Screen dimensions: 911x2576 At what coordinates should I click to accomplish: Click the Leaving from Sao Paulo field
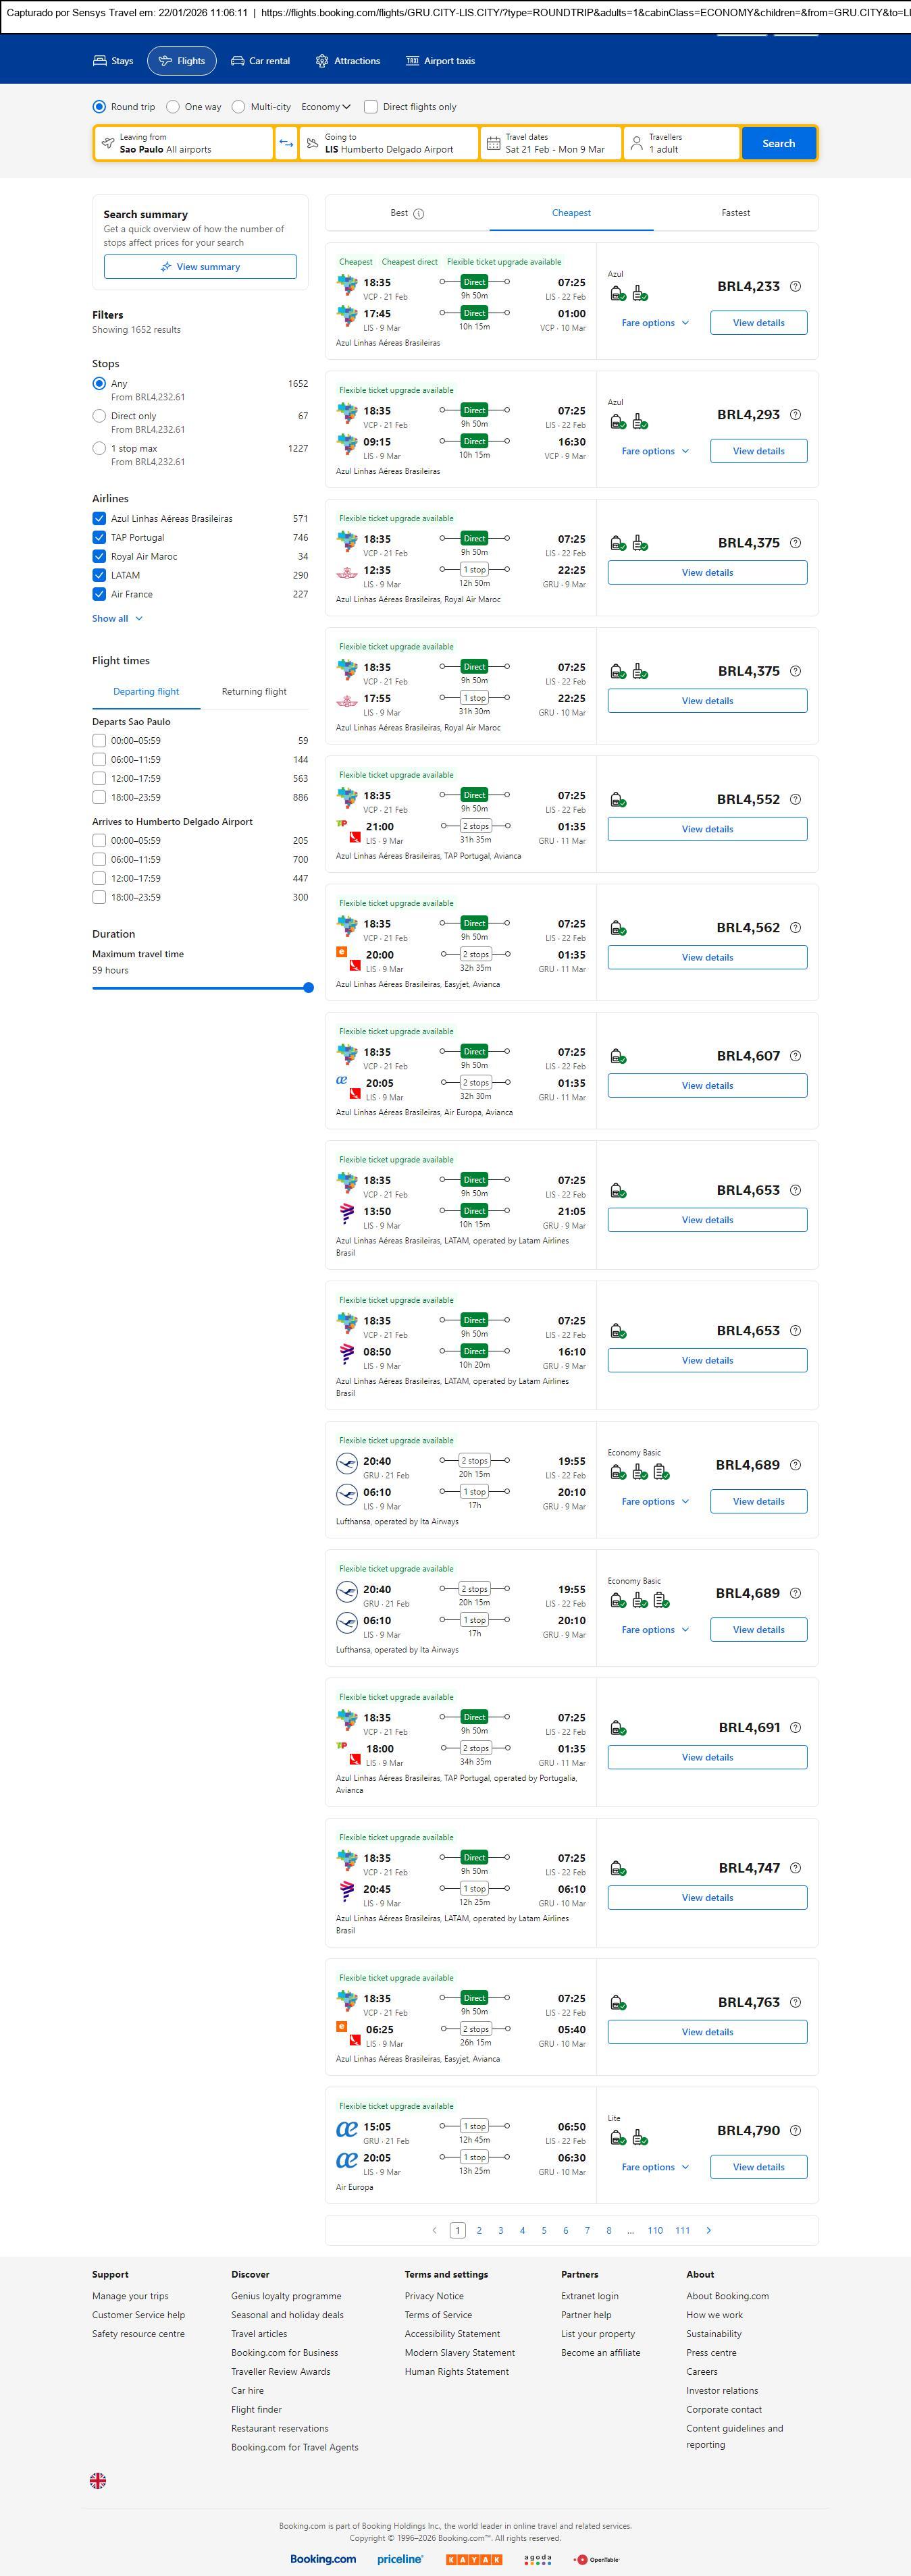coord(184,143)
